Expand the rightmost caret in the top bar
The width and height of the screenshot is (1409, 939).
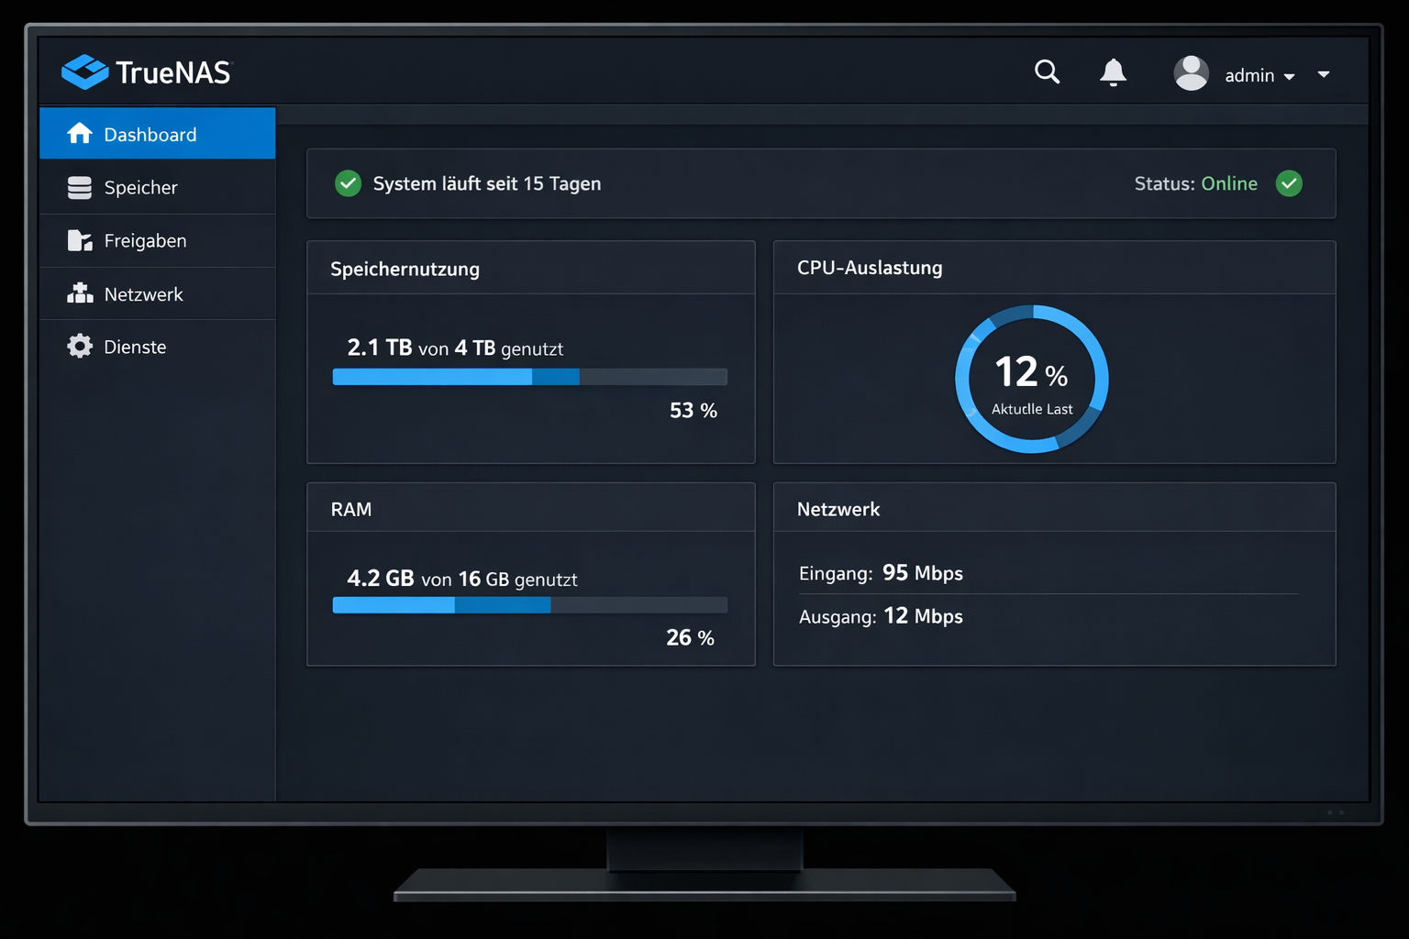tap(1325, 74)
